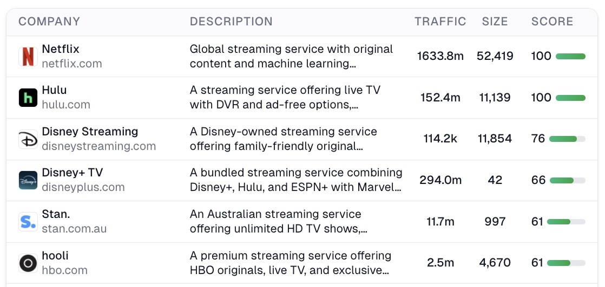The image size is (605, 287).
Task: Sort by the Traffic column header
Action: (x=440, y=22)
